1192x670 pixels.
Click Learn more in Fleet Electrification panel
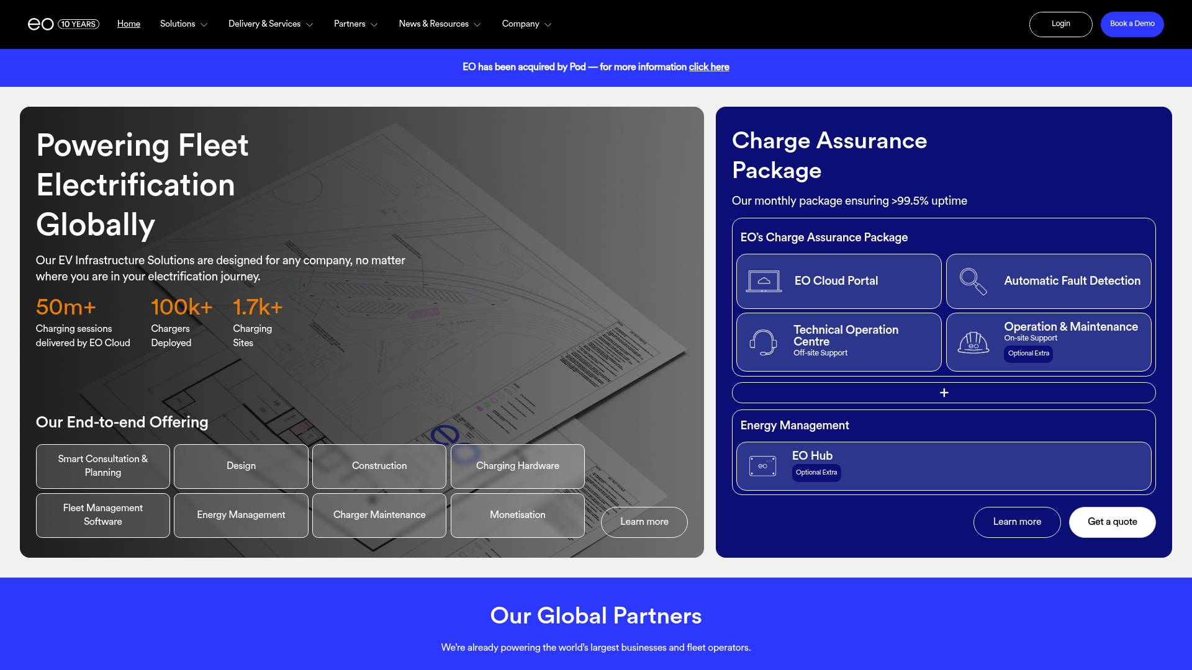(644, 522)
